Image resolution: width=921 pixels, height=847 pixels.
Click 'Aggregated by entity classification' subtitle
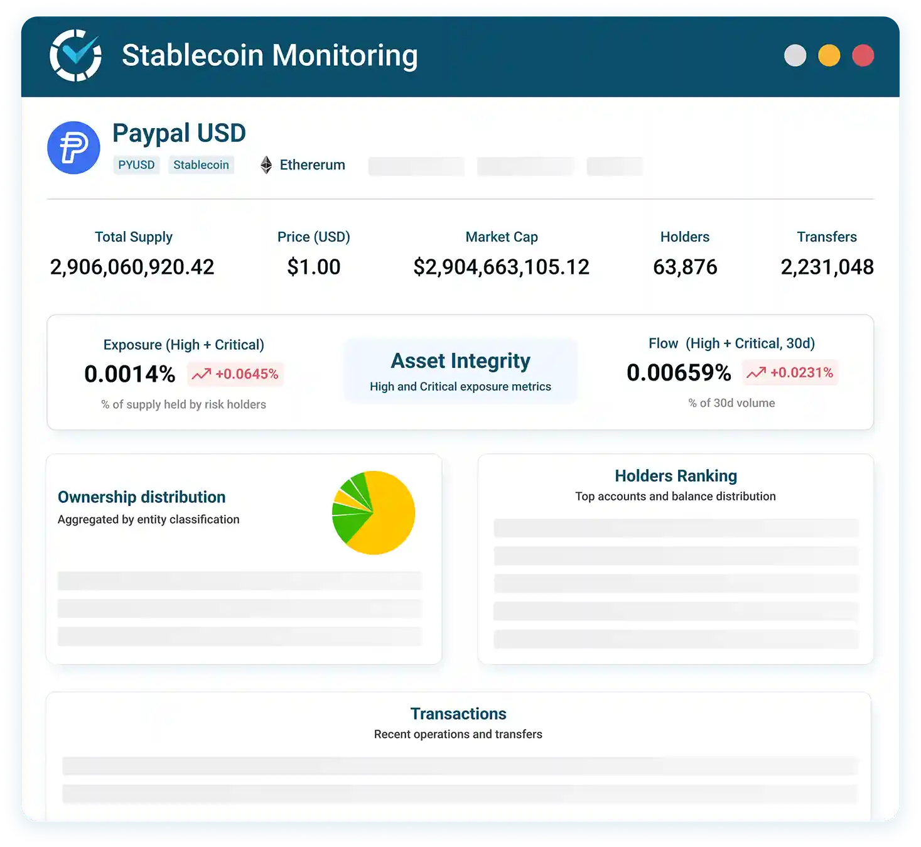click(x=149, y=520)
